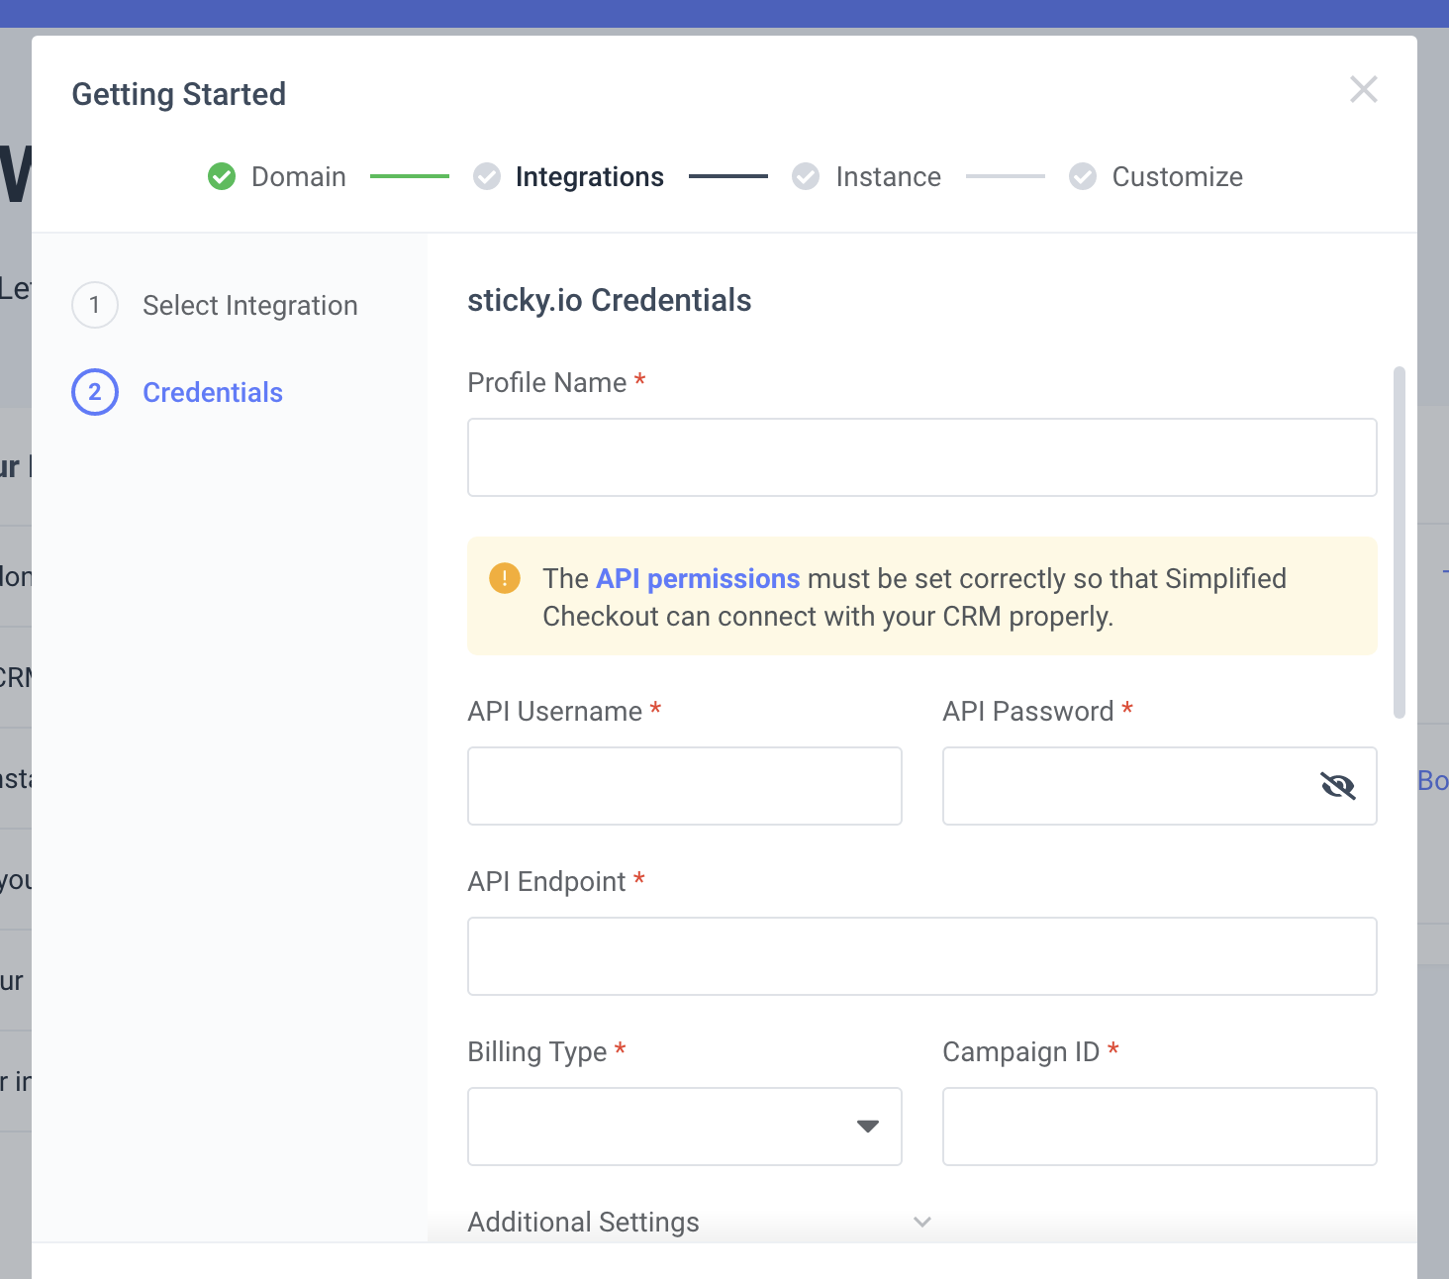Focus the API Endpoint field
The height and width of the screenshot is (1279, 1449).
coord(922,956)
